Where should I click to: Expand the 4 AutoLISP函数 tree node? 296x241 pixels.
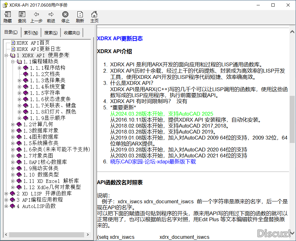pyautogui.click(x=6, y=206)
